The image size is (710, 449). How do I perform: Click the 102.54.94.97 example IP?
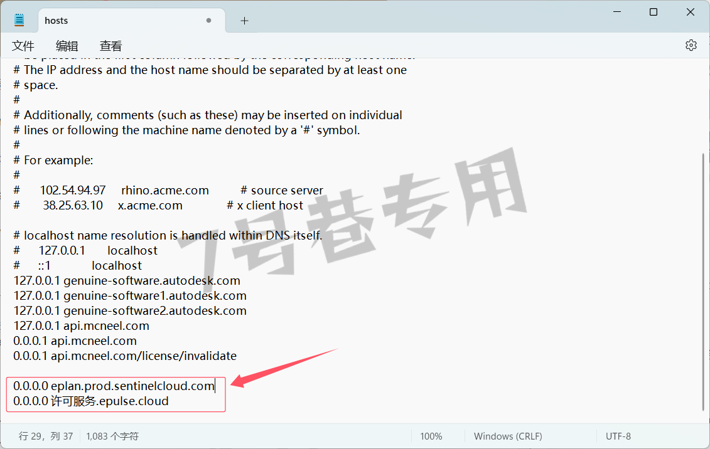72,191
